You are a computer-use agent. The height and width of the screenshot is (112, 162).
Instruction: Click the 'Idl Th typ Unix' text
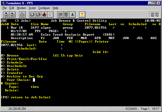coord(68,56)
